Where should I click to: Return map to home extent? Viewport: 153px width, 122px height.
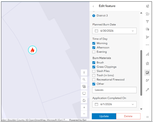click(x=84, y=101)
